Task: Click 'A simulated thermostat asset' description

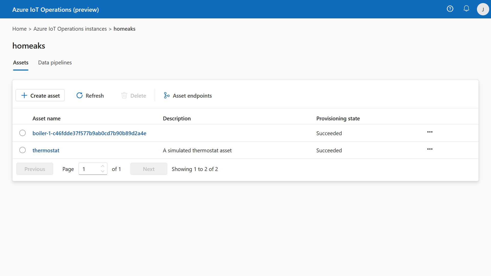Action: pyautogui.click(x=197, y=150)
